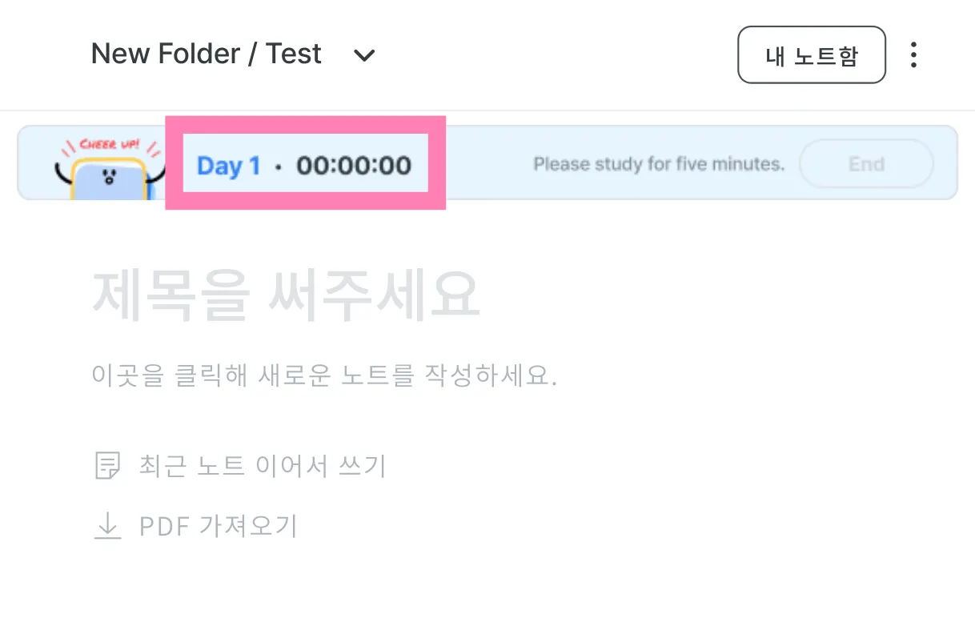Click the blue Day 1 label
This screenshot has width=975, height=618.
(x=228, y=166)
